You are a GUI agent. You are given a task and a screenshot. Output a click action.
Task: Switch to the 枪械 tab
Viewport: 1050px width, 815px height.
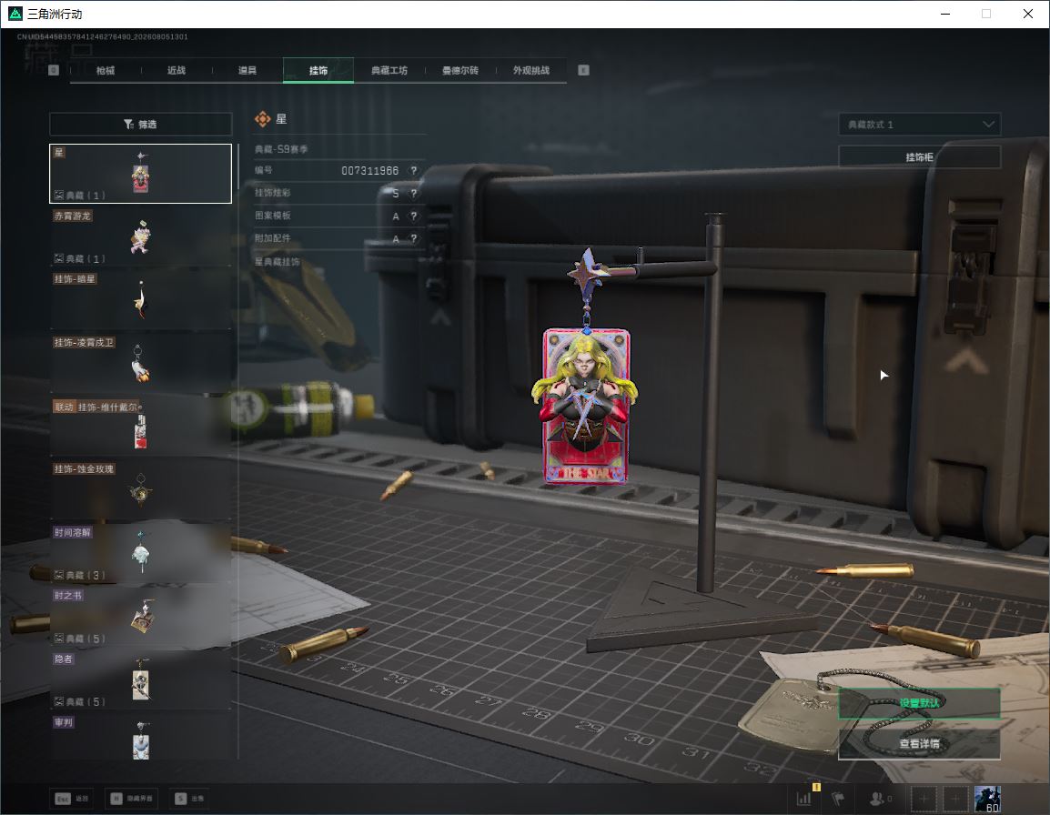pyautogui.click(x=106, y=70)
